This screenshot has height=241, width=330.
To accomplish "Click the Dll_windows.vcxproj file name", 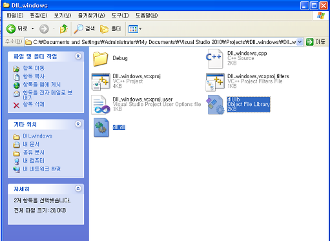I will pyautogui.click(x=137, y=76).
